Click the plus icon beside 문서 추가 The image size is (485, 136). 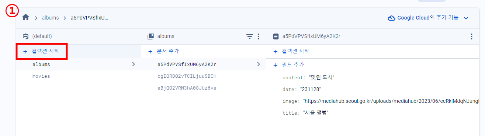pyautogui.click(x=150, y=52)
